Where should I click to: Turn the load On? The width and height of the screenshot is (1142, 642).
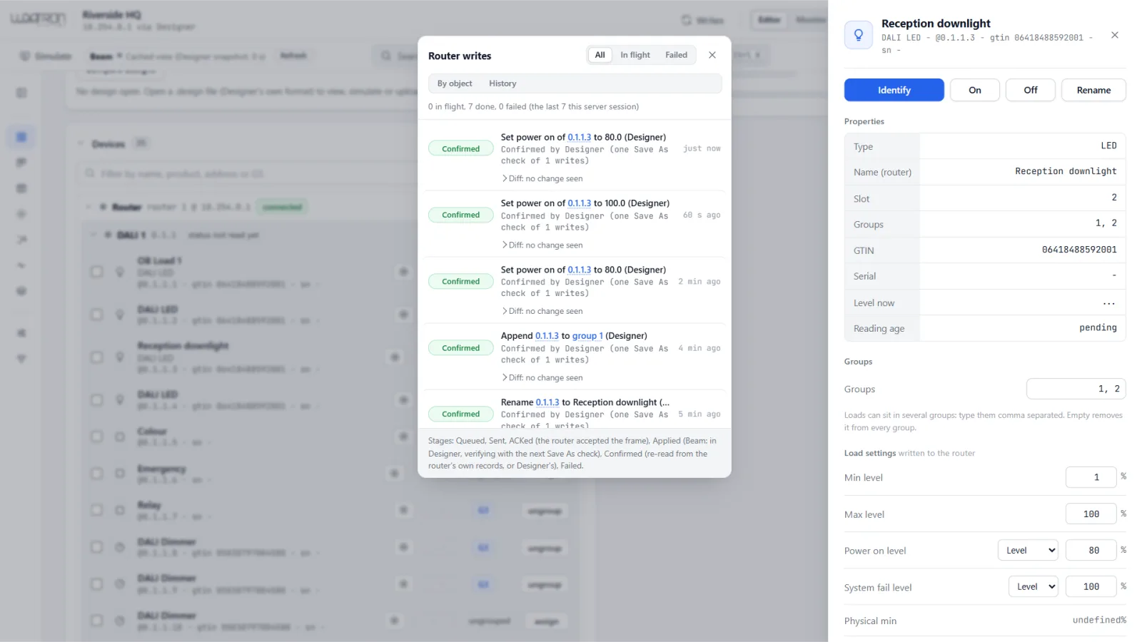click(974, 90)
